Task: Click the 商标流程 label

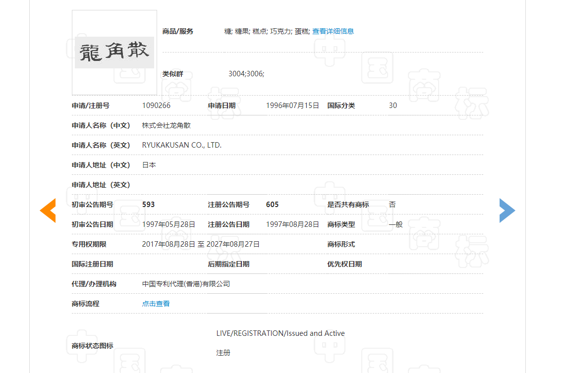Action: pyautogui.click(x=86, y=304)
